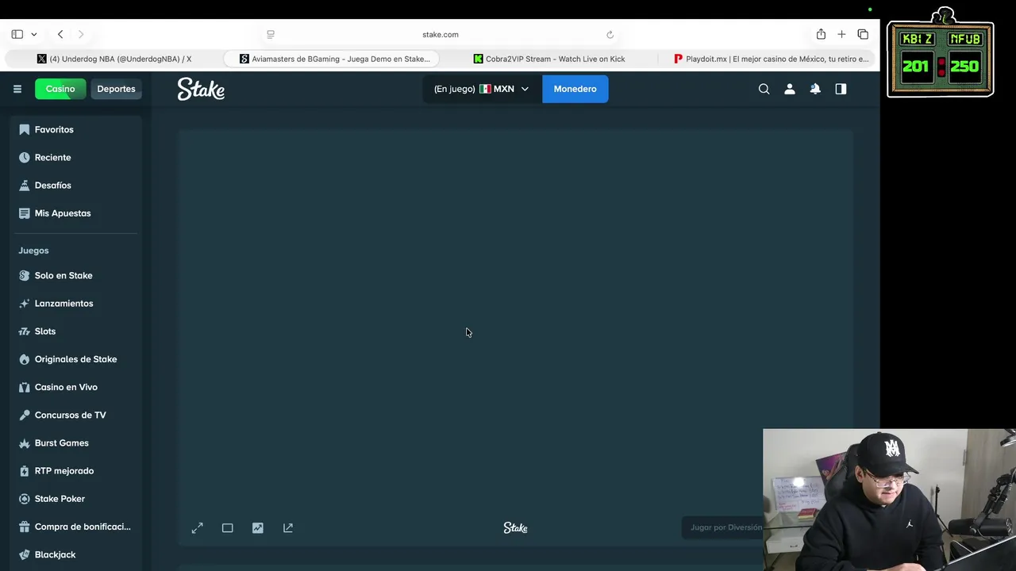The image size is (1016, 571).
Task: Toggle Safari sidebar button
Action: pos(17,34)
